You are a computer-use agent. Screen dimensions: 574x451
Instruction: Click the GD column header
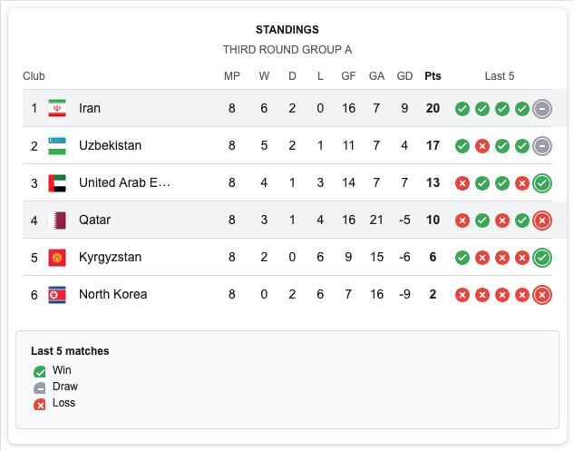(x=404, y=76)
